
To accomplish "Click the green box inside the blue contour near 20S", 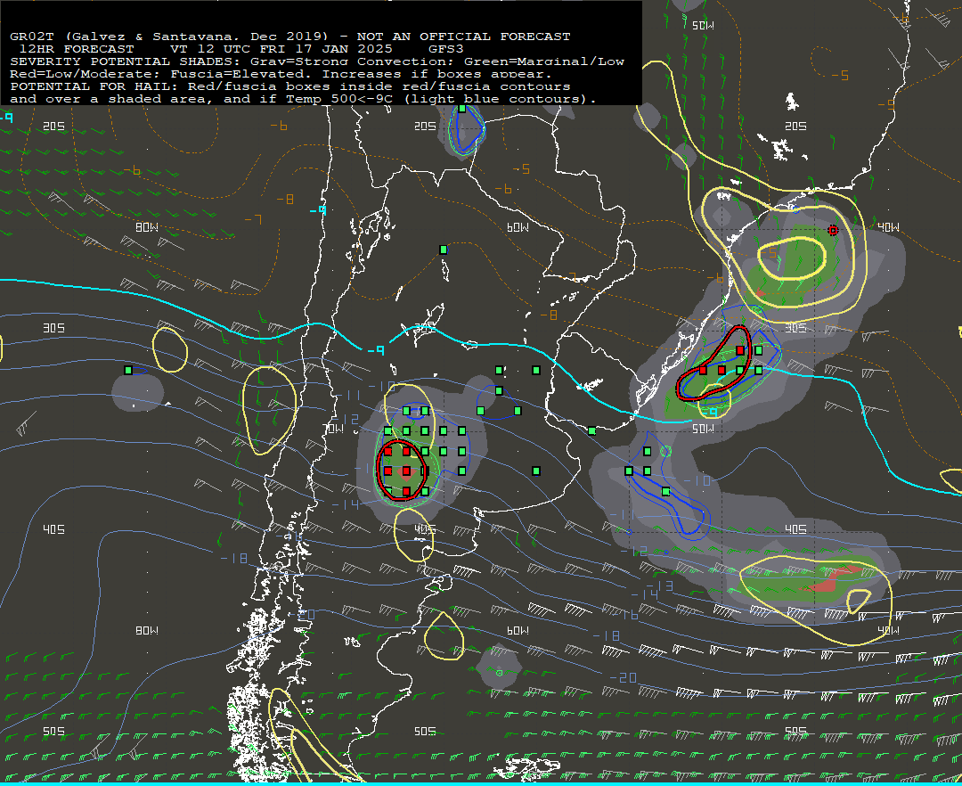I will point(462,109).
